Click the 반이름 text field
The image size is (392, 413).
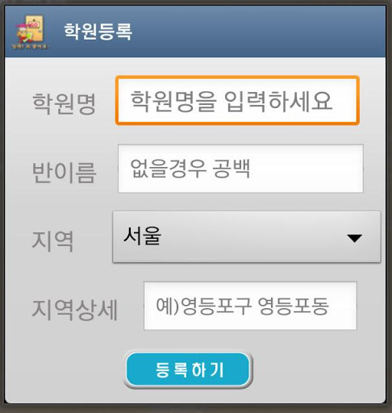[x=240, y=169]
